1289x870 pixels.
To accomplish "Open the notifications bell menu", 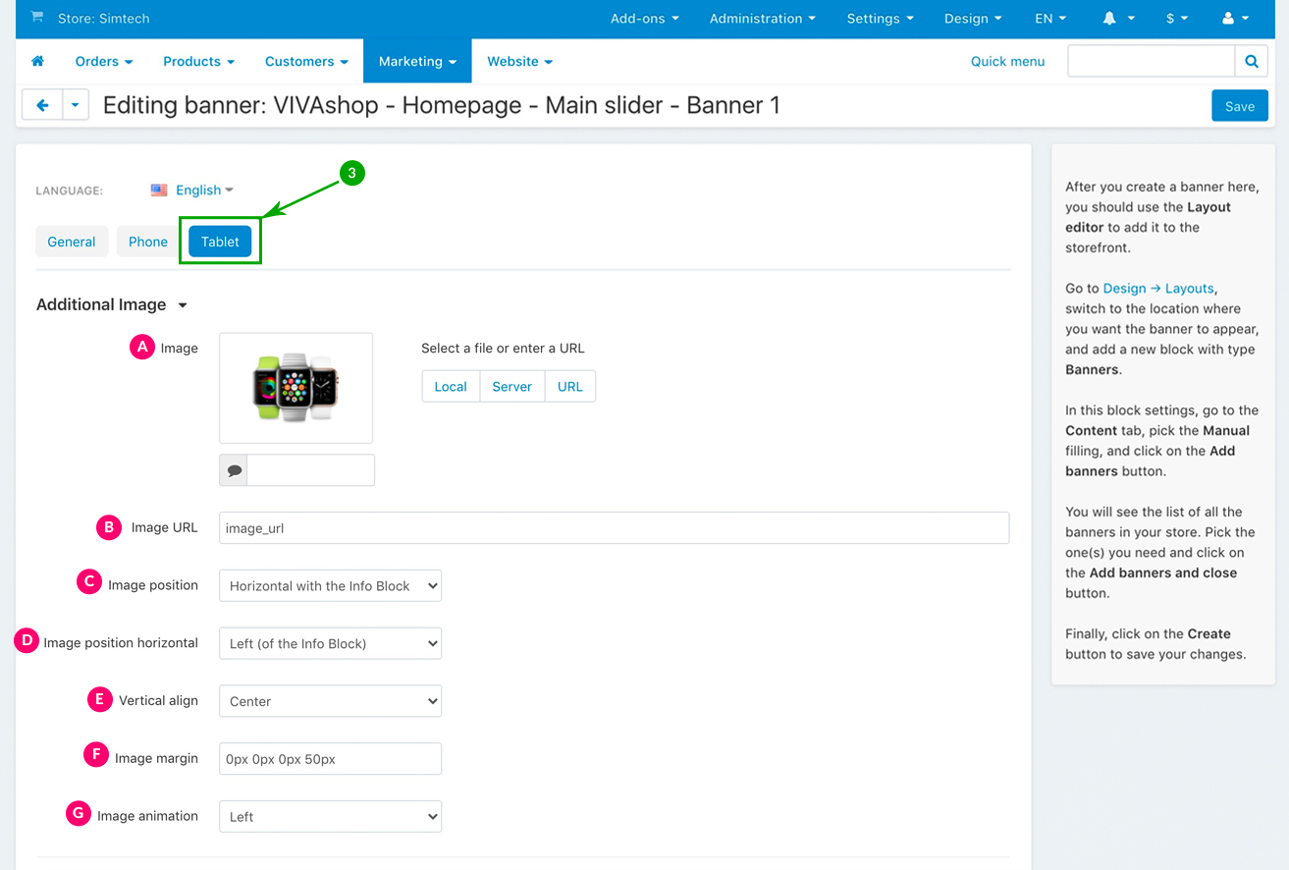I will coord(1117,19).
